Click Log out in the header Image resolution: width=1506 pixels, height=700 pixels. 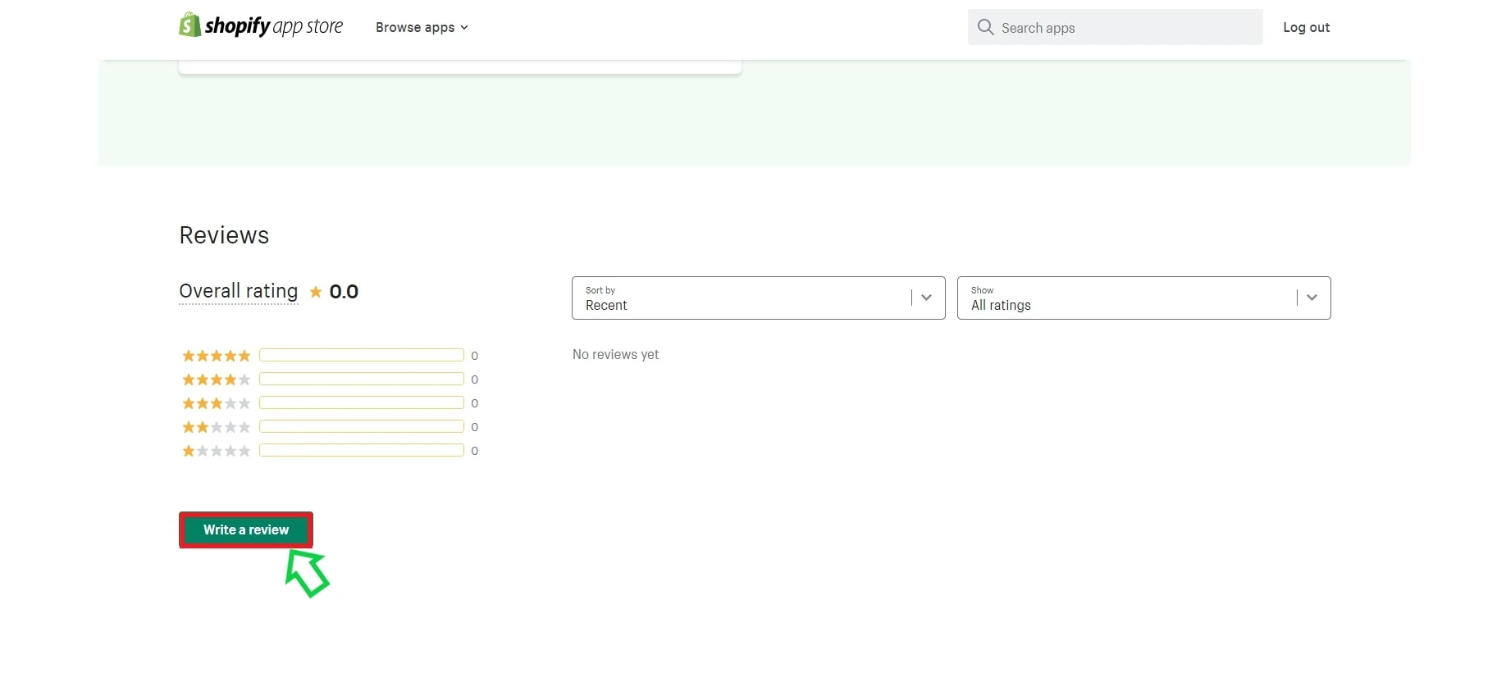(x=1306, y=27)
